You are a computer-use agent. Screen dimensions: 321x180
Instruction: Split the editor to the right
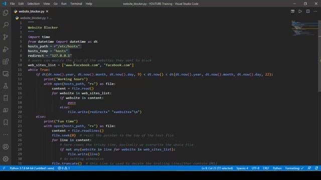click(308, 11)
